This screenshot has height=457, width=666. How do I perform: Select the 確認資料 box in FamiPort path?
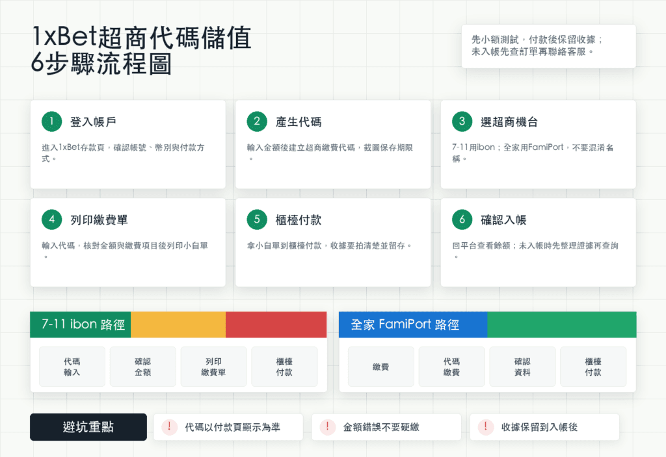[x=522, y=367]
